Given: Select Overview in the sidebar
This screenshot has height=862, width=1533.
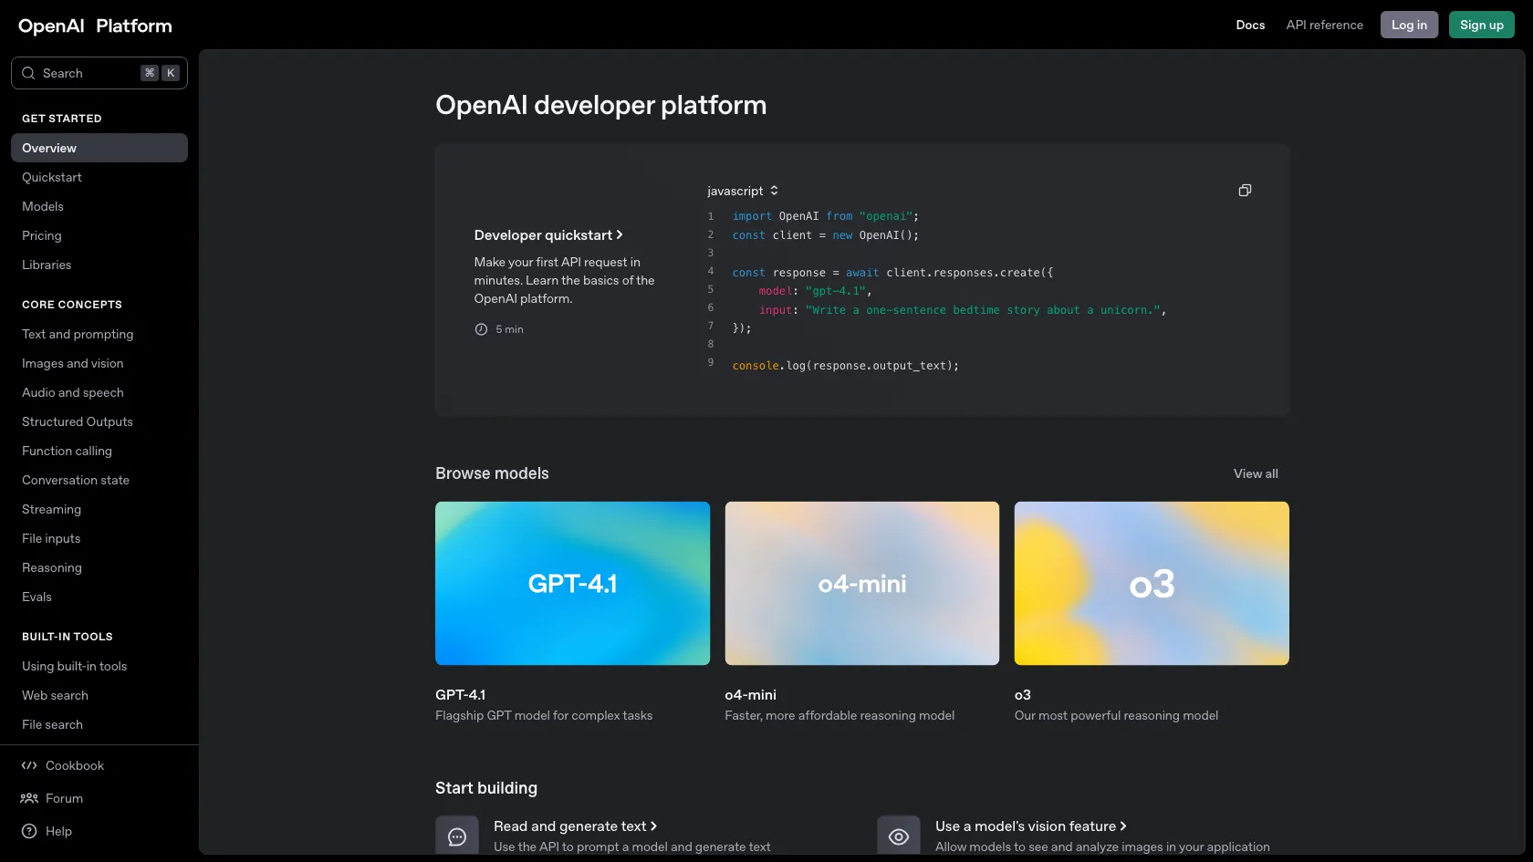Looking at the screenshot, I should tap(99, 148).
